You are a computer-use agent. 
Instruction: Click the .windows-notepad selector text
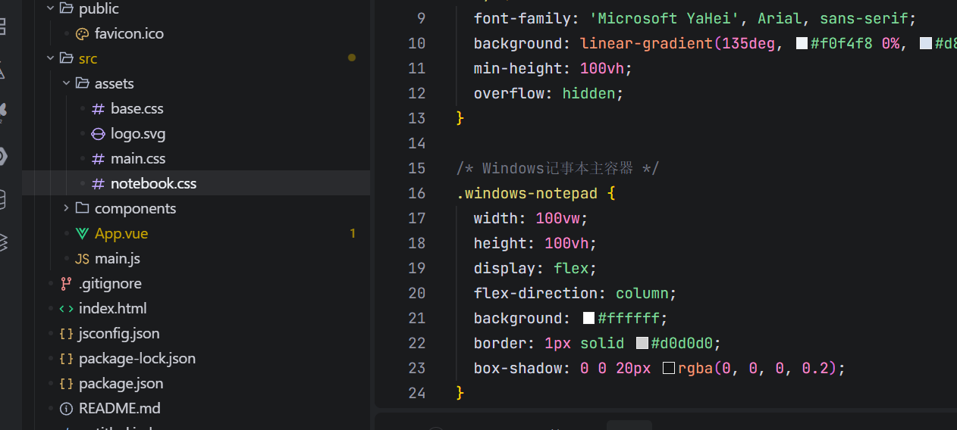click(x=527, y=193)
